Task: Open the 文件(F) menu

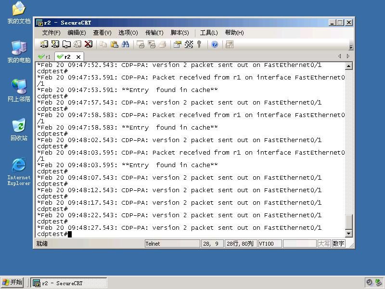Action: click(x=51, y=33)
